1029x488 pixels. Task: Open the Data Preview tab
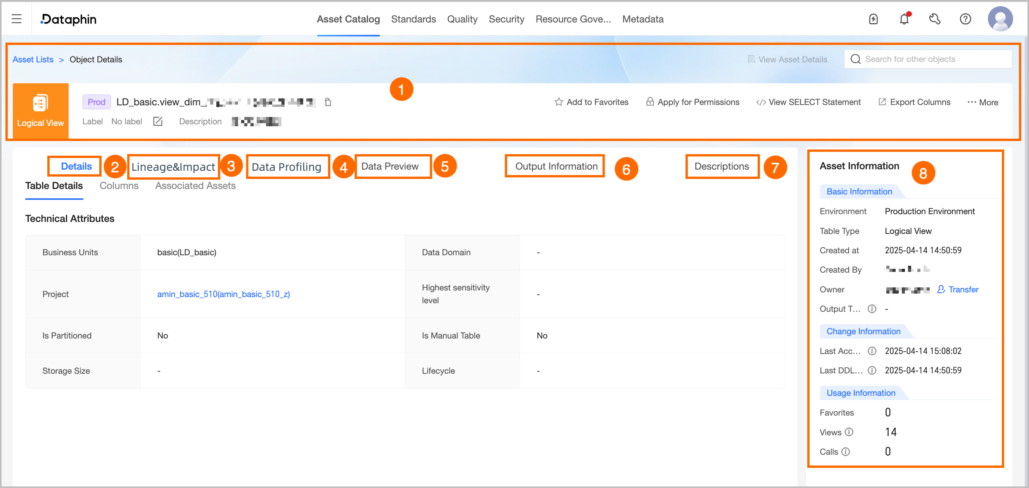pos(390,167)
